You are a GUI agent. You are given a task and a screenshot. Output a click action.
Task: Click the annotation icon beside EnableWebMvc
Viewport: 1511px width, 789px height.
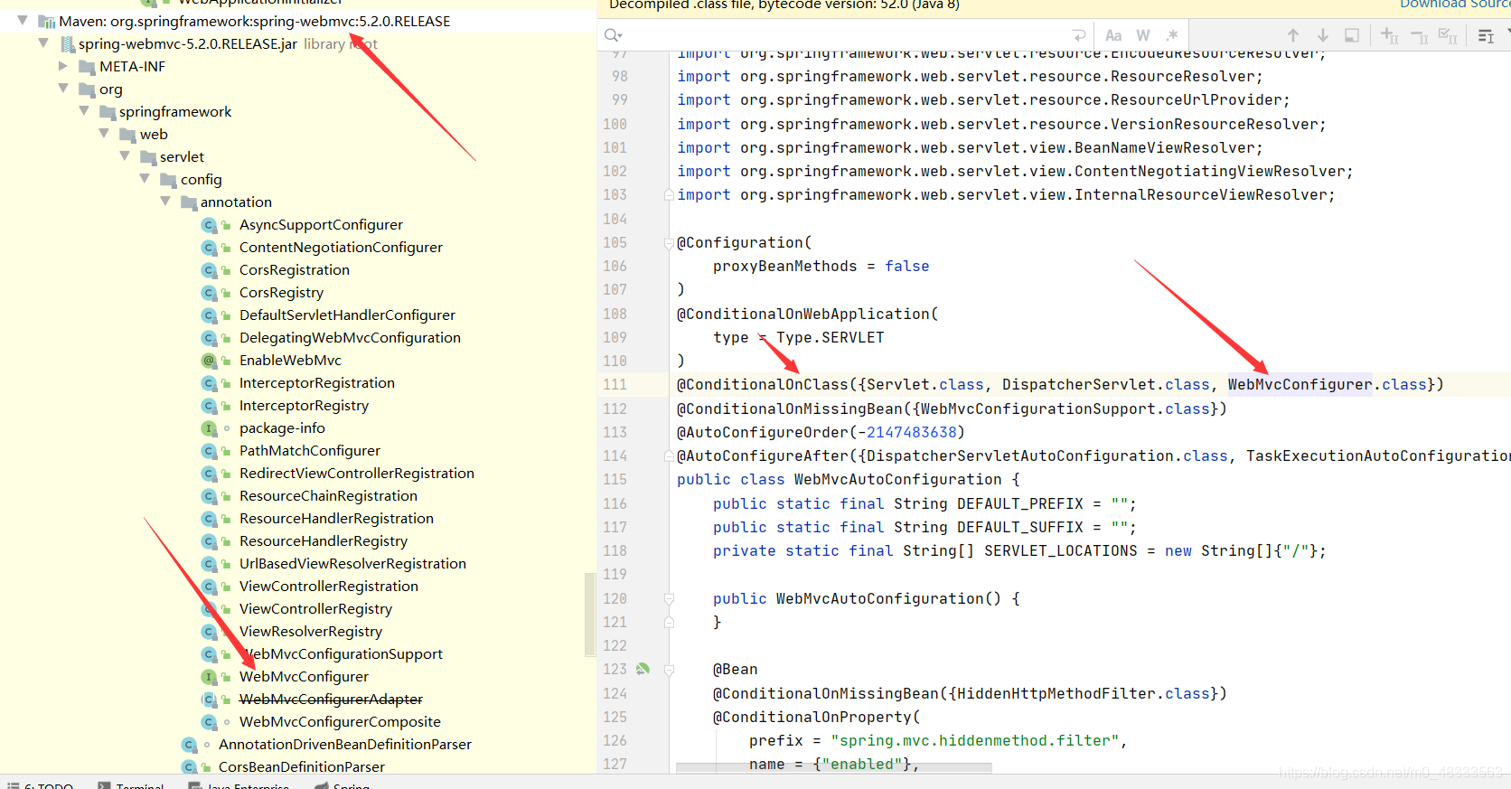click(209, 361)
